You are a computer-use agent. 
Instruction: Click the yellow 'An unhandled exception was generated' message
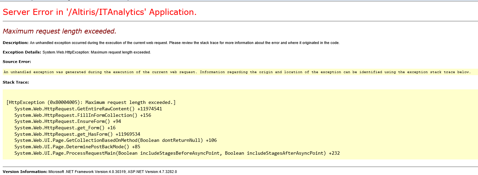237,72
